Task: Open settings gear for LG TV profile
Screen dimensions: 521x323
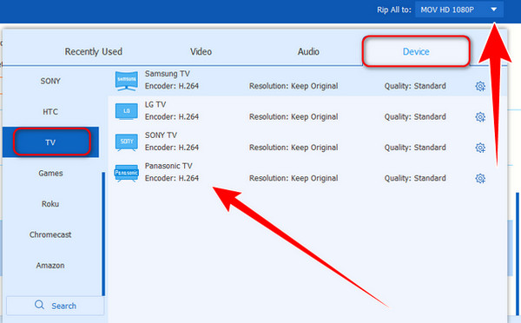Action: [x=480, y=117]
